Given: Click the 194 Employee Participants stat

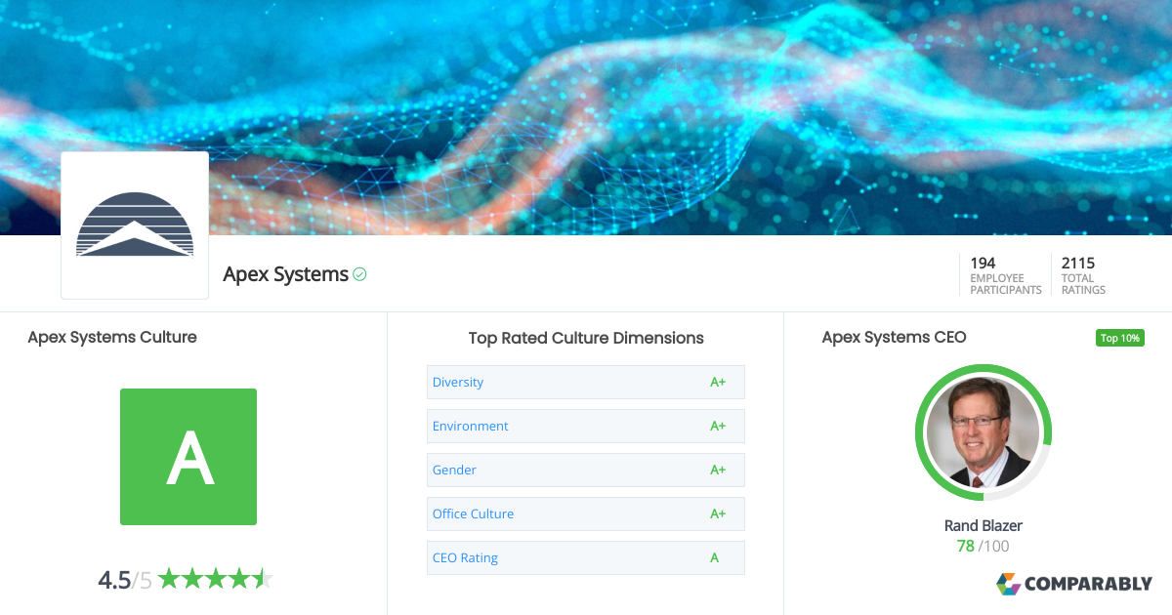Looking at the screenshot, I should tap(1005, 275).
